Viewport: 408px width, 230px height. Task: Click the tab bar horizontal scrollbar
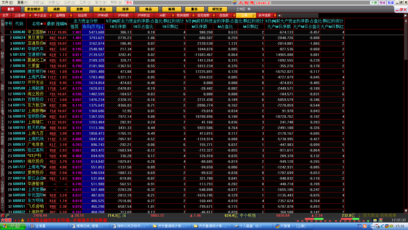pyautogui.click(x=342, y=16)
